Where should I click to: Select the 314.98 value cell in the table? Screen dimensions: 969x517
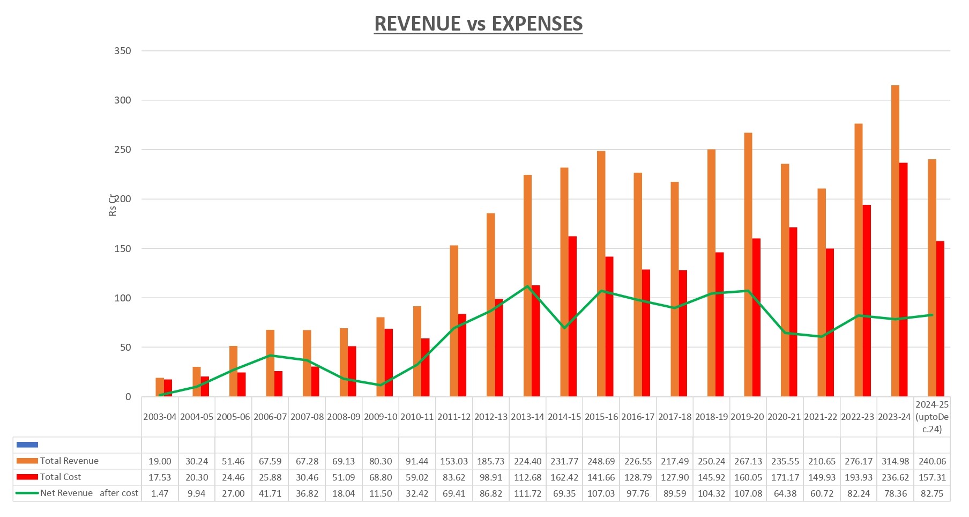(895, 461)
